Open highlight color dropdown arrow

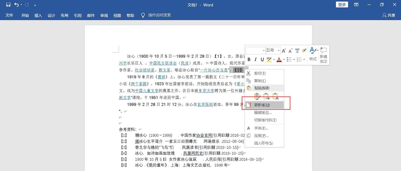(274, 59)
